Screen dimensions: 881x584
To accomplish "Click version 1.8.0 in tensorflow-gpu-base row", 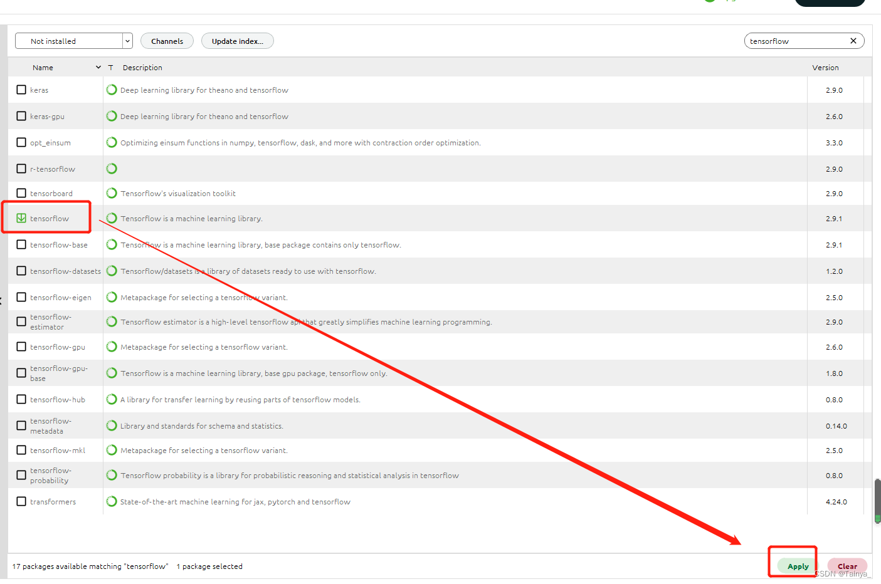I will click(834, 373).
